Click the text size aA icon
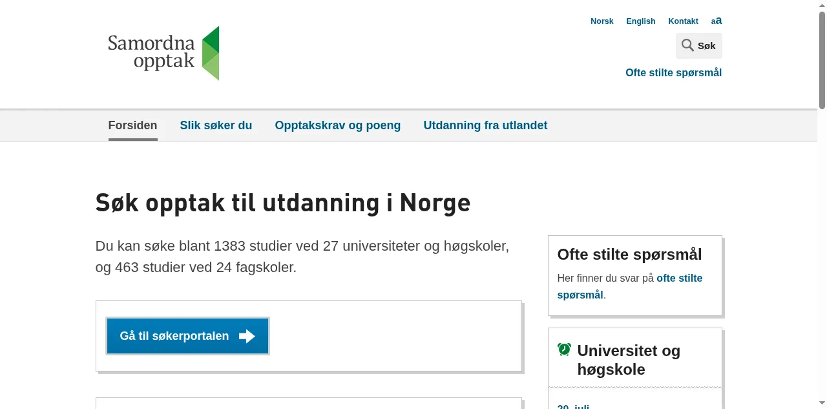The width and height of the screenshot is (827, 409). [x=717, y=21]
